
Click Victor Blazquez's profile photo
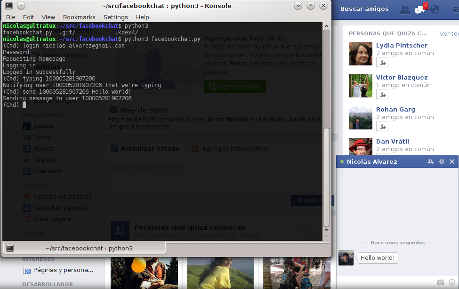(x=360, y=86)
